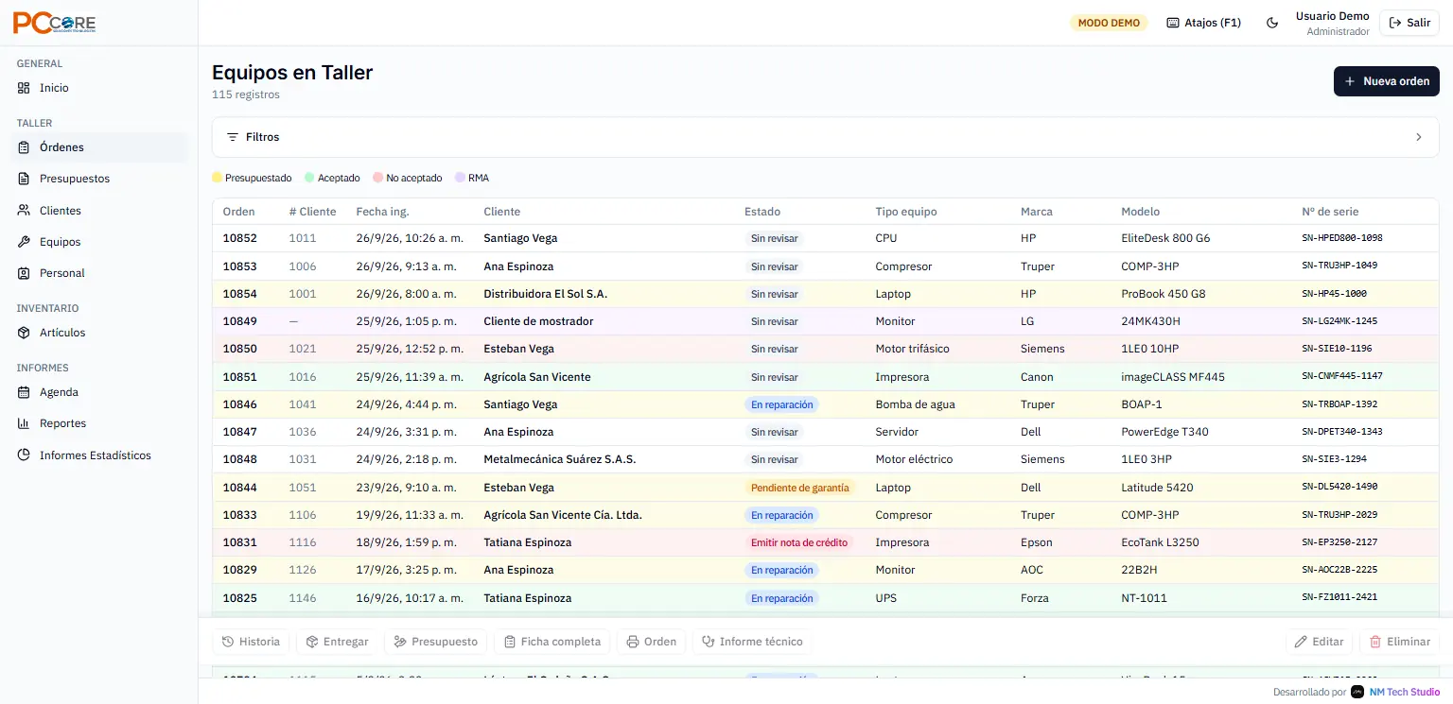Click order number 10825
Image resolution: width=1453 pixels, height=704 pixels.
coord(239,598)
